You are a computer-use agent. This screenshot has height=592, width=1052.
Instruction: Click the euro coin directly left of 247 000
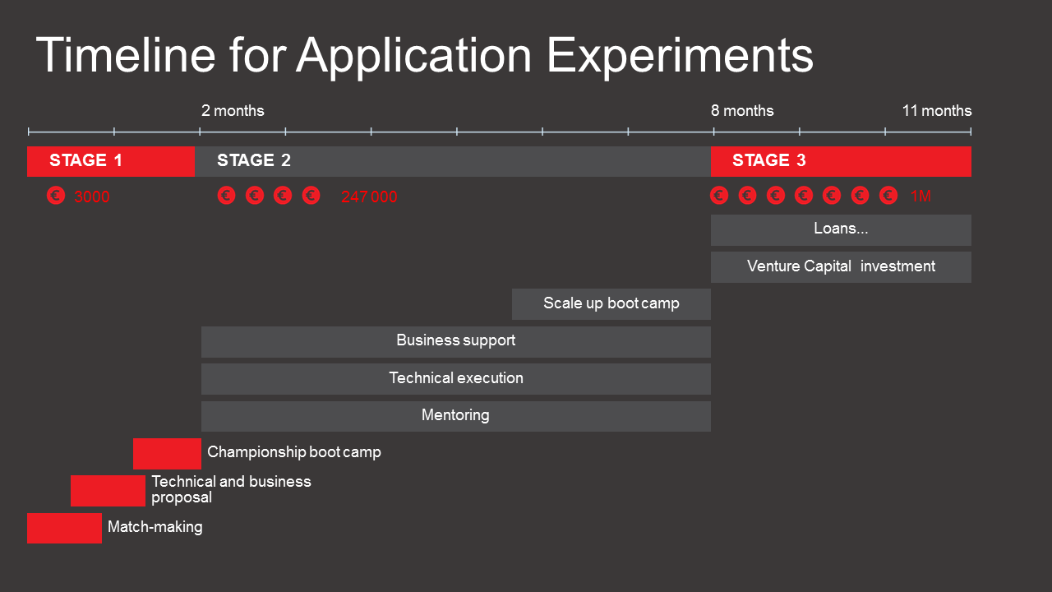(311, 195)
